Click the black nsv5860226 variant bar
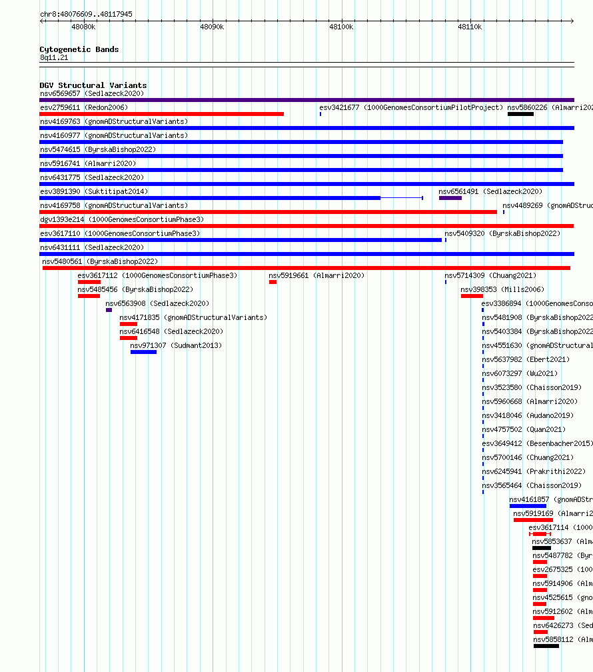This screenshot has width=593, height=672. pos(520,114)
